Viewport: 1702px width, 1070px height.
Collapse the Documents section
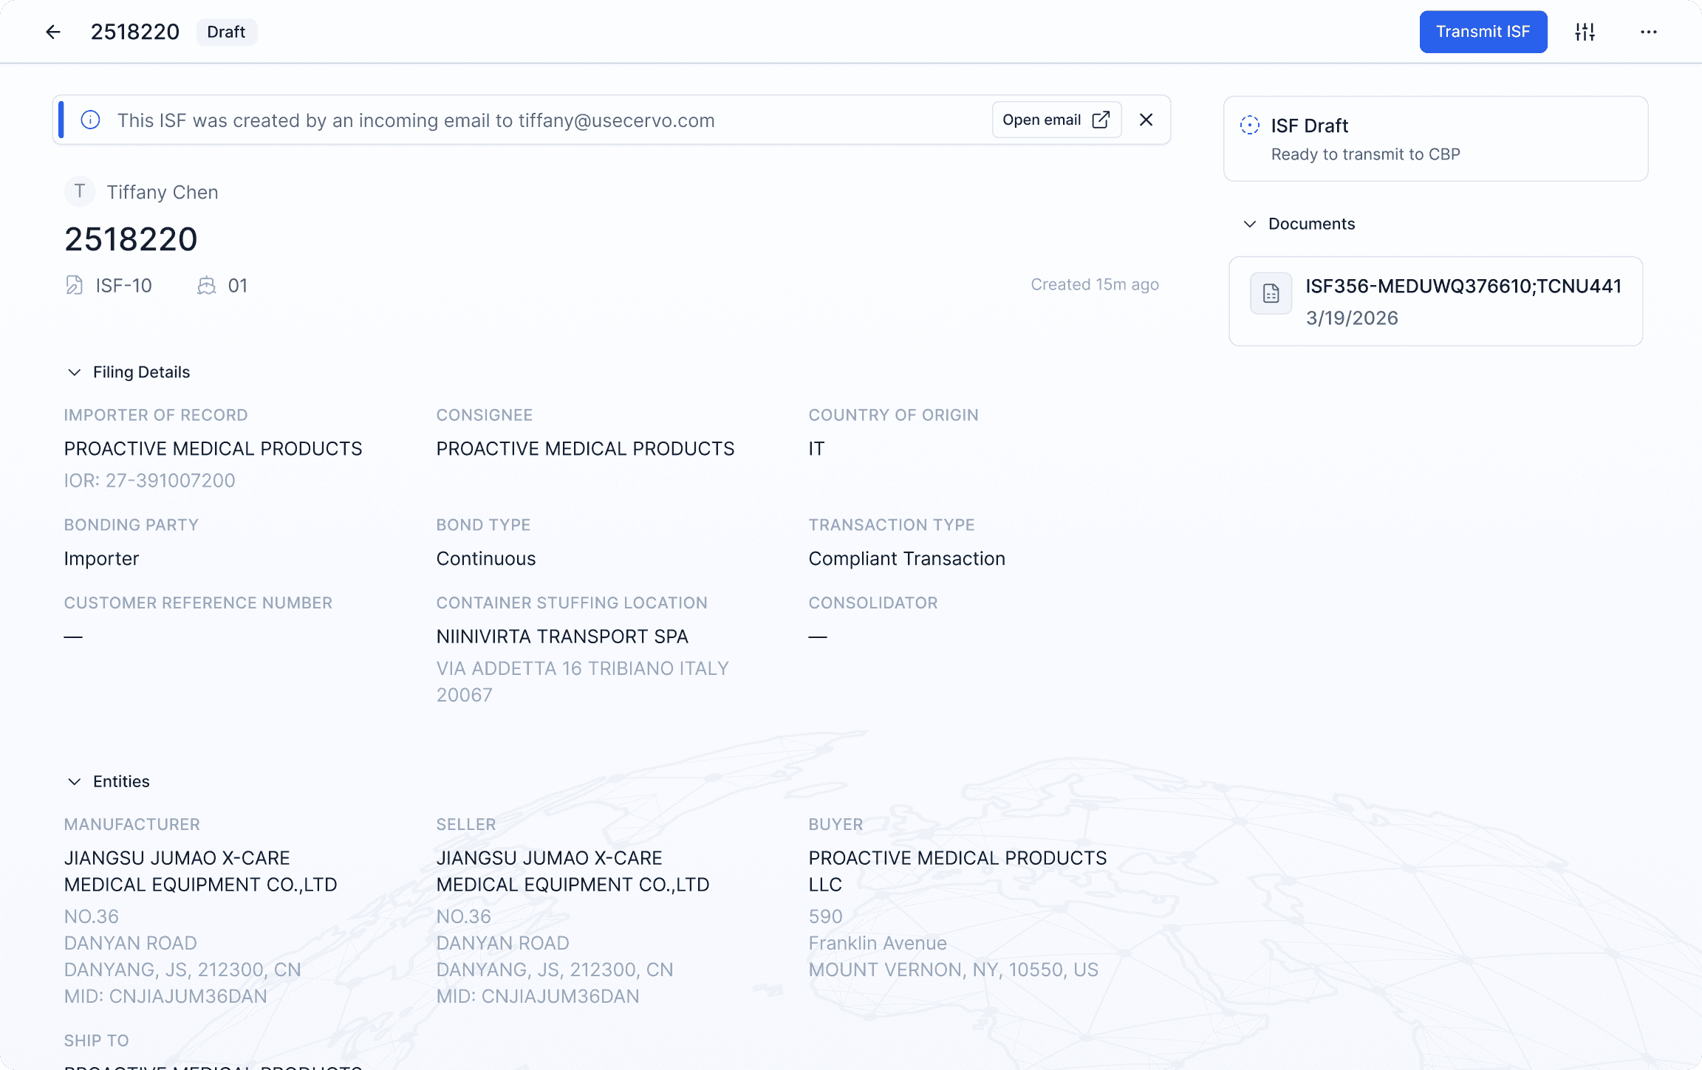[x=1249, y=224]
